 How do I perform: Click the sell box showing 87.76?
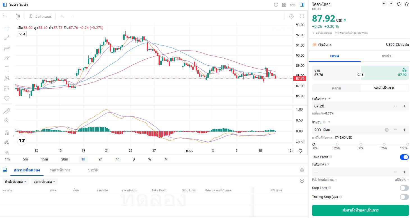336,73
